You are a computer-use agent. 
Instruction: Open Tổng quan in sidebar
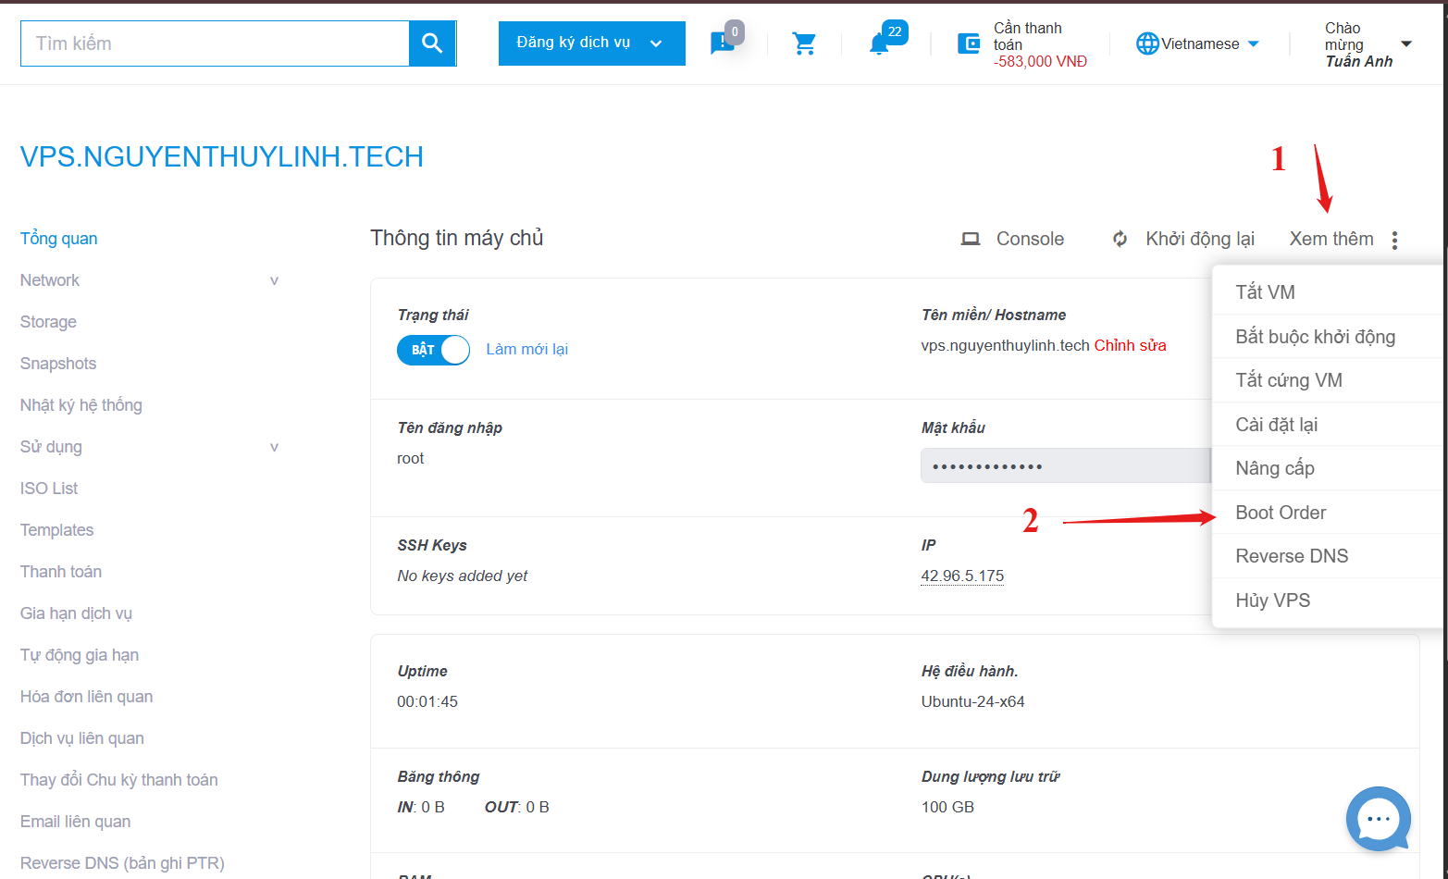click(59, 239)
